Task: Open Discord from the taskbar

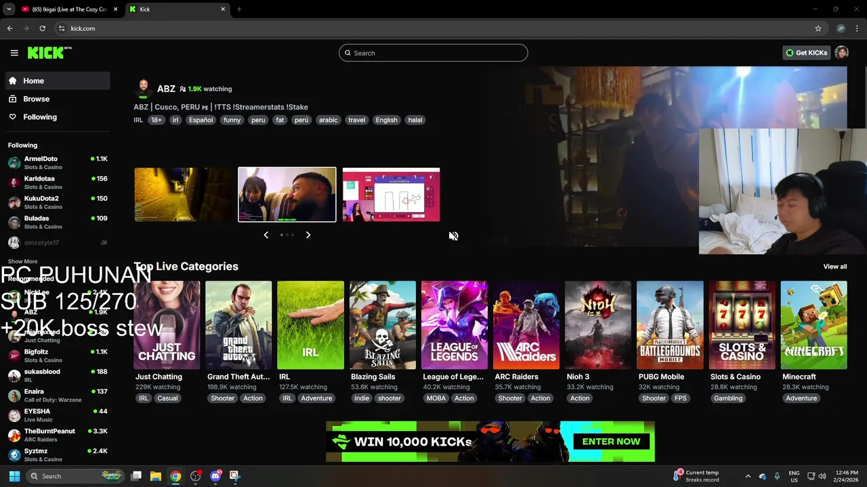Action: [216, 476]
